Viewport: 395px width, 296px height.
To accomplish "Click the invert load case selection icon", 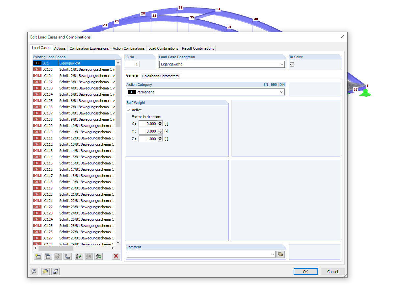I will pos(98,256).
